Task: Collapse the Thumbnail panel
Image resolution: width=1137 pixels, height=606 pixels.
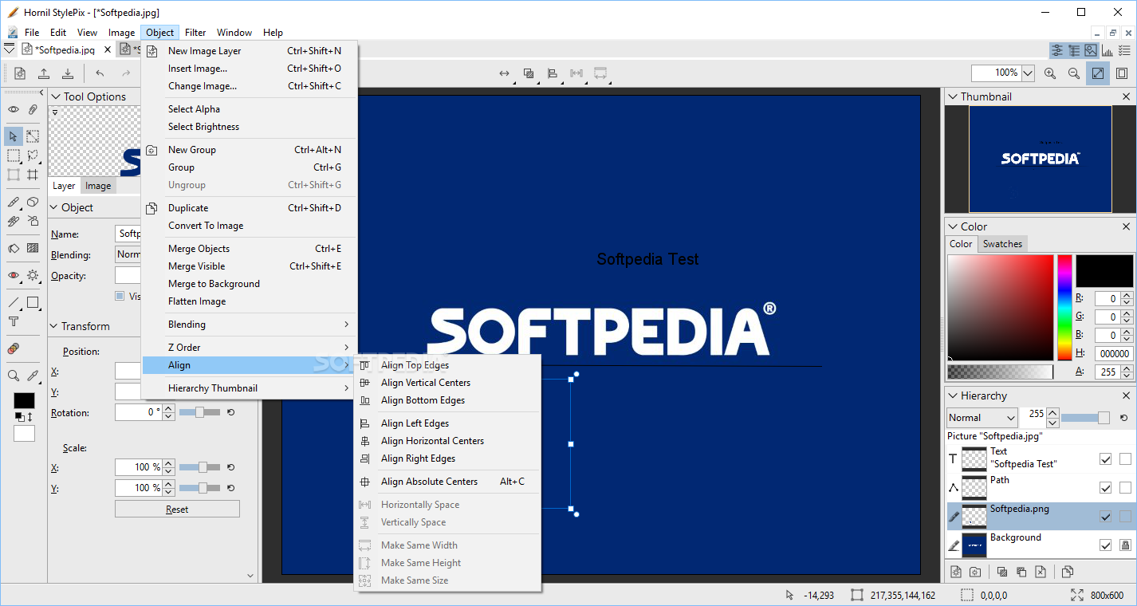Action: coord(952,96)
